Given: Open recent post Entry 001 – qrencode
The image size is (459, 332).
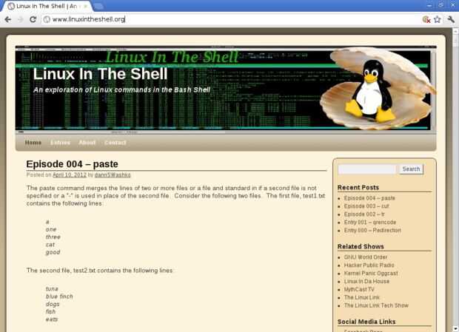Looking at the screenshot, I should 370,222.
